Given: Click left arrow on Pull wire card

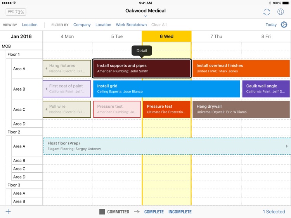Looking at the screenshot, I should pyautogui.click(x=47, y=109).
